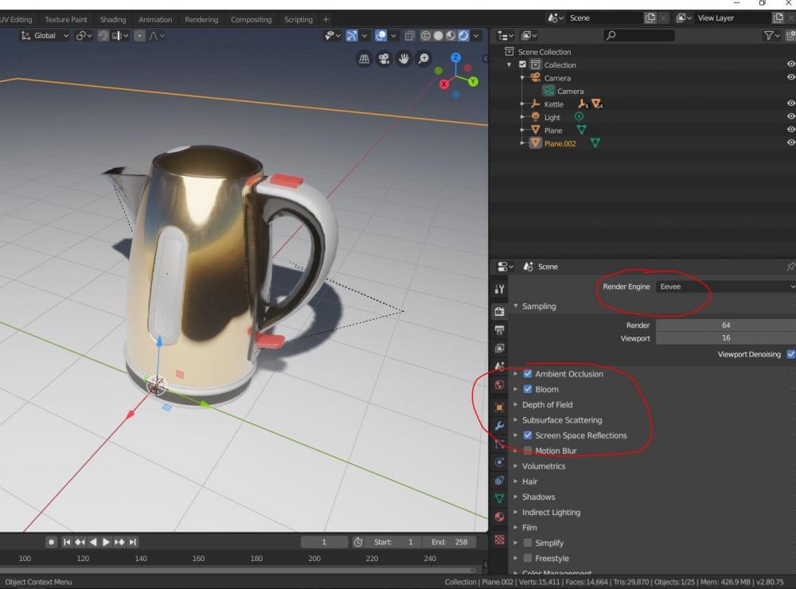
Task: Disable the Bloom checkbox
Action: tap(527, 389)
